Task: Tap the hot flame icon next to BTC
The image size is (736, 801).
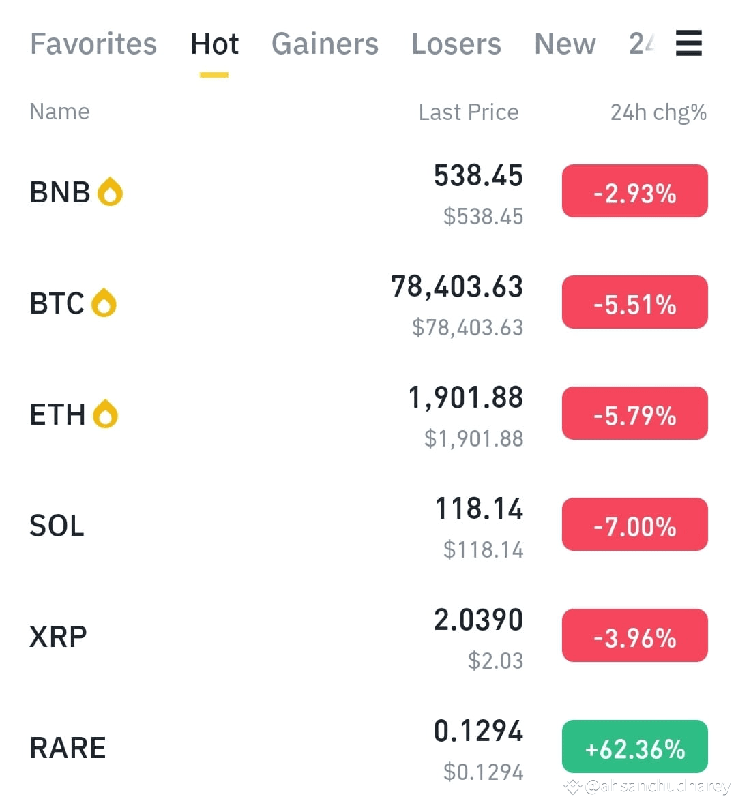Action: click(x=104, y=303)
